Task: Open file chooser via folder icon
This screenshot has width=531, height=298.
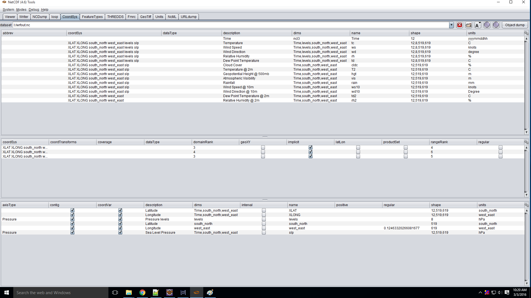Action: tap(468, 25)
